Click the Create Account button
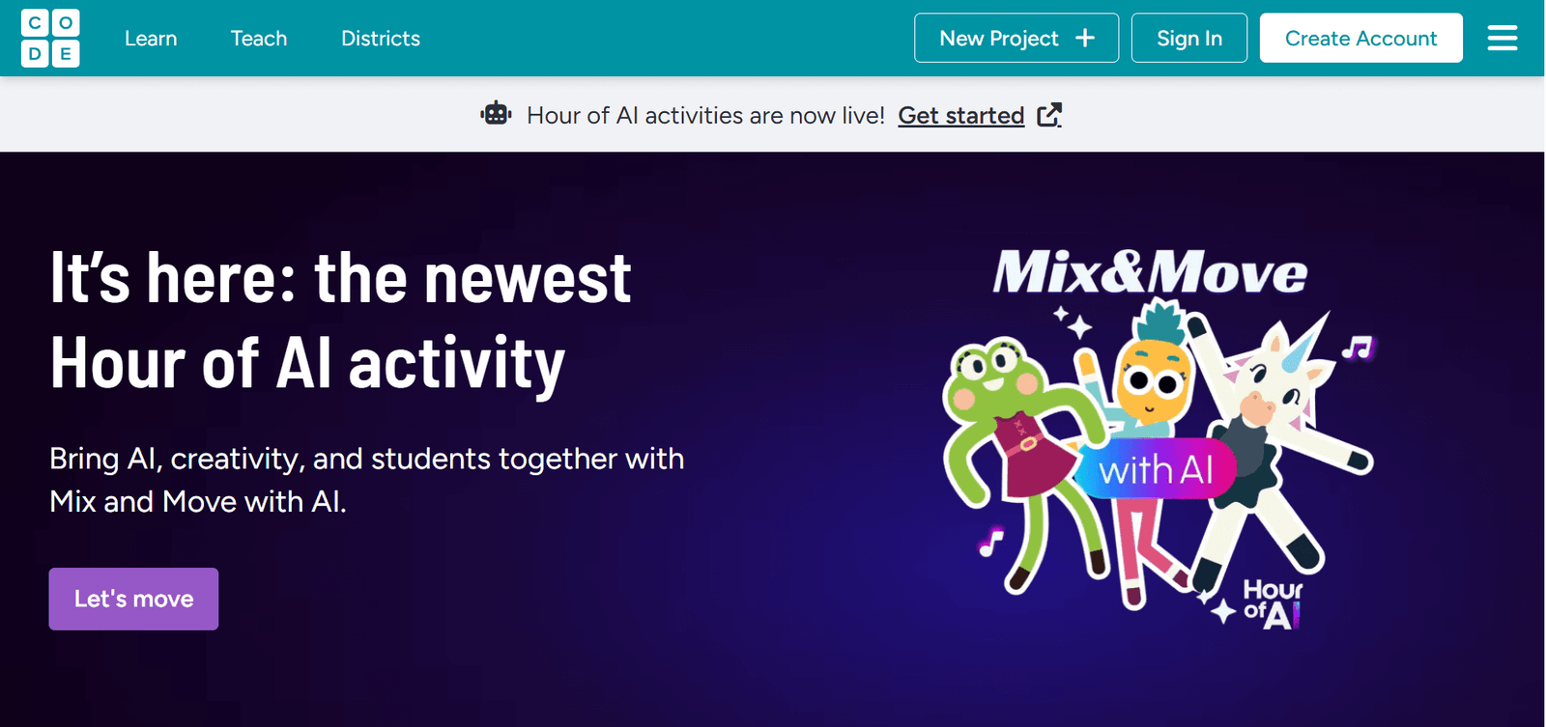Image resolution: width=1546 pixels, height=727 pixels. 1360,38
